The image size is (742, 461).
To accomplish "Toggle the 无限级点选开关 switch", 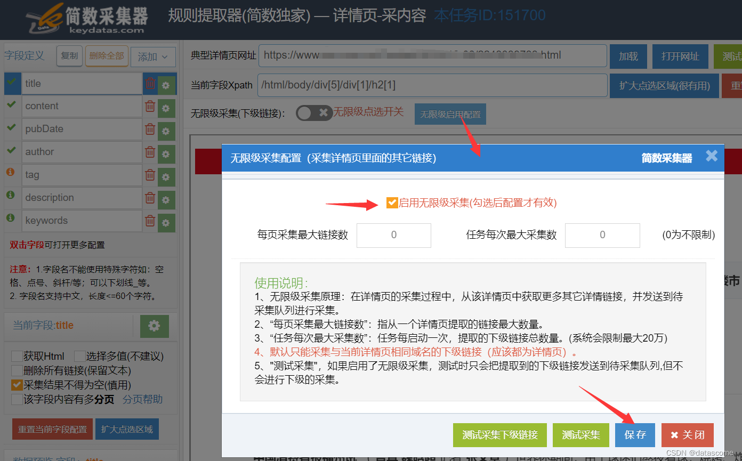I will click(314, 113).
